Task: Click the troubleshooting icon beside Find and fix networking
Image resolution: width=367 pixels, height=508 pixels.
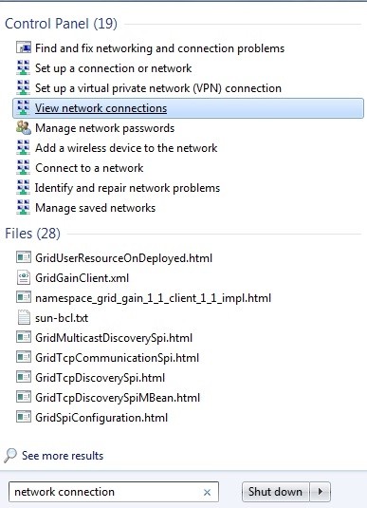Action: (x=24, y=47)
